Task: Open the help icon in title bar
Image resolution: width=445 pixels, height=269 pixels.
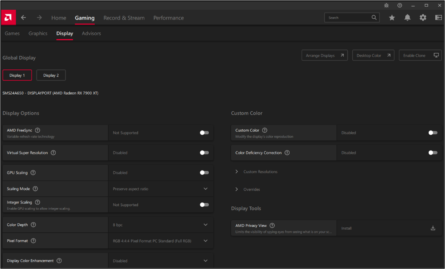Action: pos(399,5)
